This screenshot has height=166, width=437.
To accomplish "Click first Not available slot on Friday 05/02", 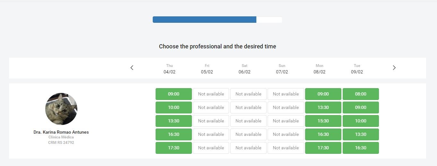I will click(211, 94).
